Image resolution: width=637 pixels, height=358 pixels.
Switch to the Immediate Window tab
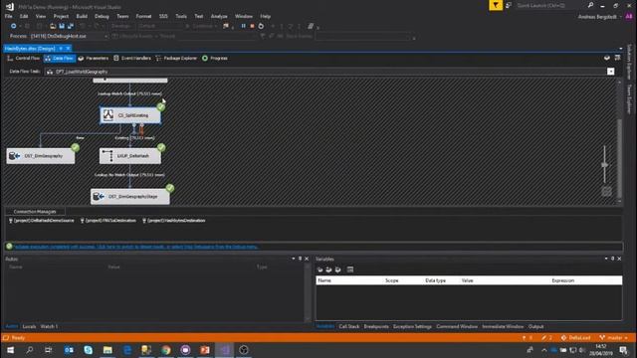click(x=503, y=326)
